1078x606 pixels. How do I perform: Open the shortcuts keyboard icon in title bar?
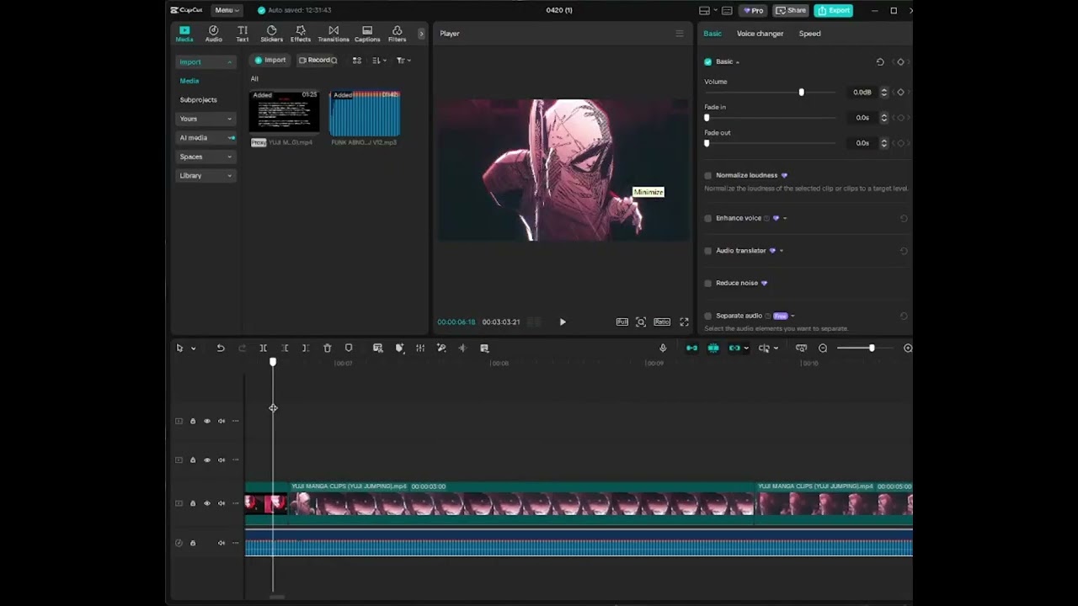click(x=726, y=10)
